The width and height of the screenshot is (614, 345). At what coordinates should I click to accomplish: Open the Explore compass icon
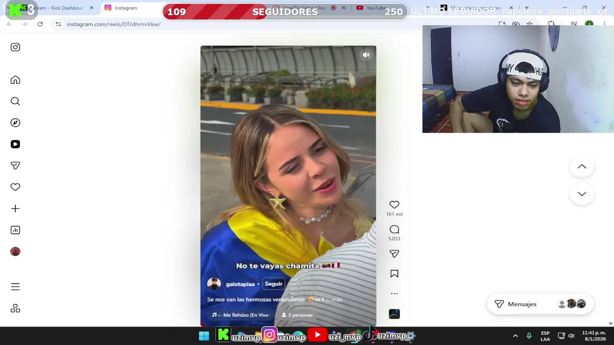point(15,123)
